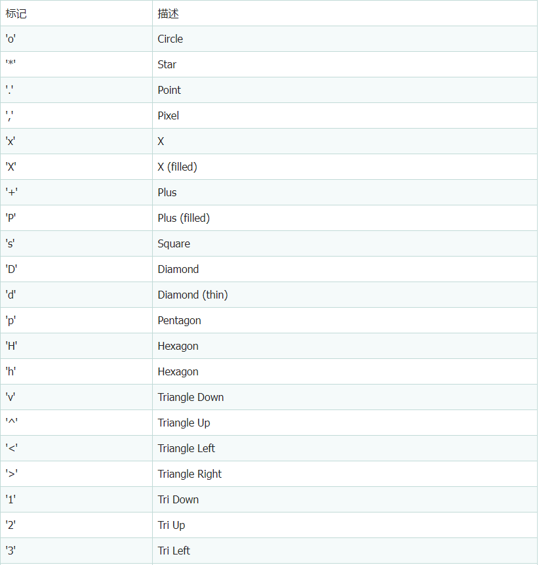The height and width of the screenshot is (565, 539).
Task: Select the 'o' marker cell
Action: (76, 39)
